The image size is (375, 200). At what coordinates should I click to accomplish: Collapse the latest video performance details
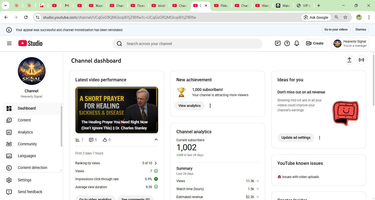(156, 140)
